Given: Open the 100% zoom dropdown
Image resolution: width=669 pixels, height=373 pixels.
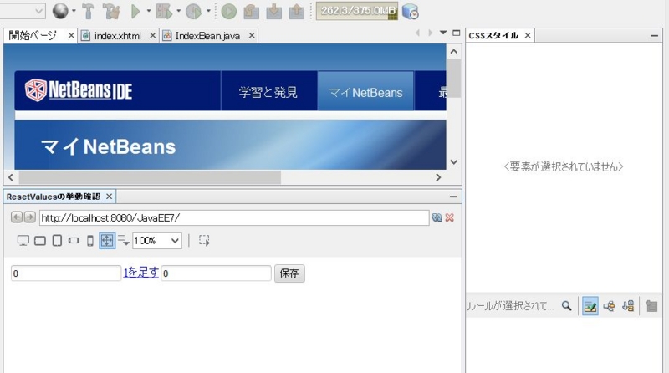Looking at the screenshot, I should point(157,241).
